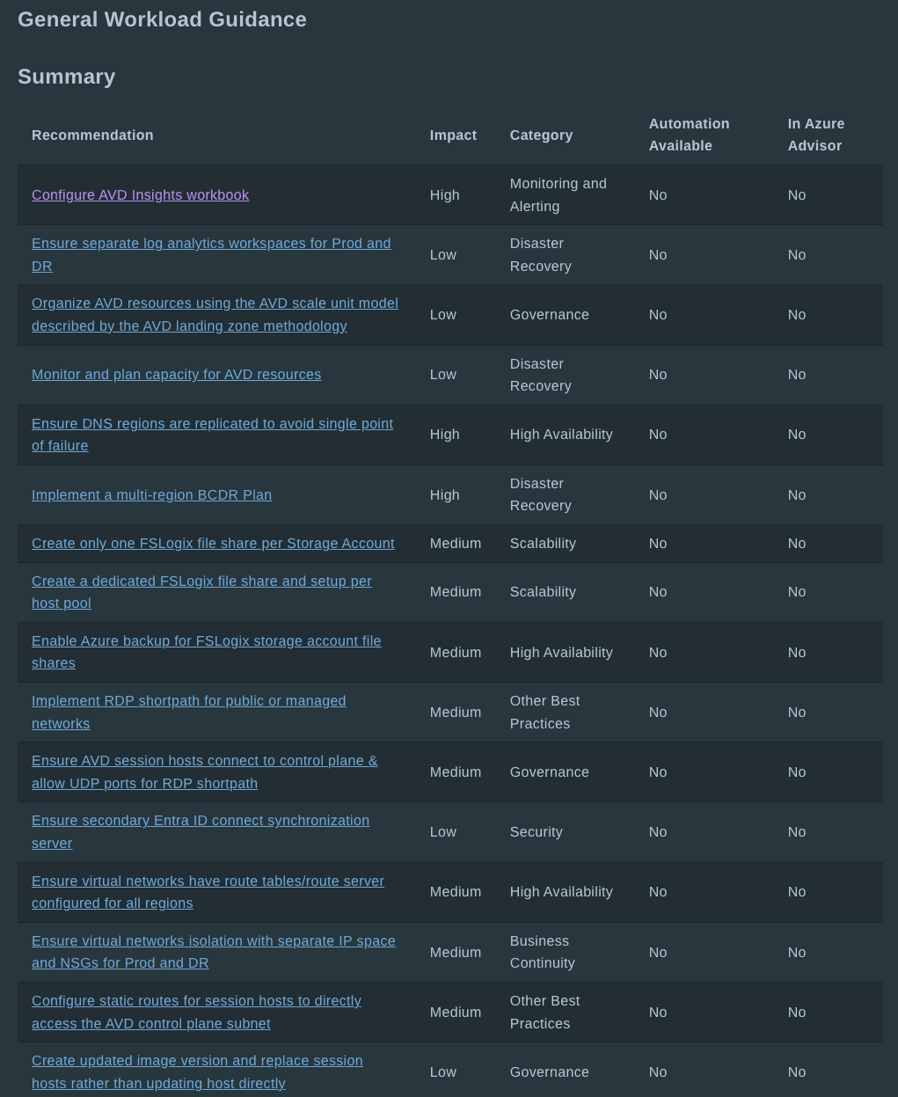The height and width of the screenshot is (1097, 898).
Task: Open the Configure AVD Insights workbook link
Action: [140, 195]
